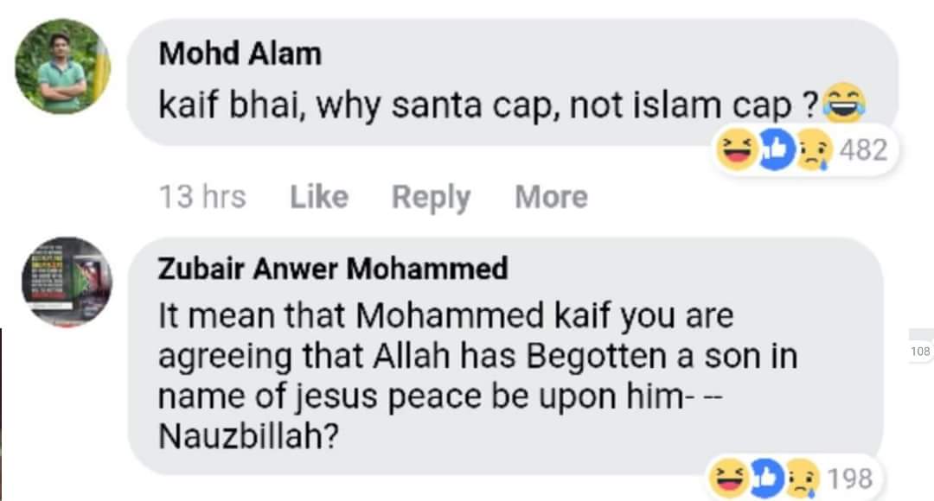
Task: Open Zubair Anwer Mohammed's profile picture
Action: pyautogui.click(x=67, y=282)
